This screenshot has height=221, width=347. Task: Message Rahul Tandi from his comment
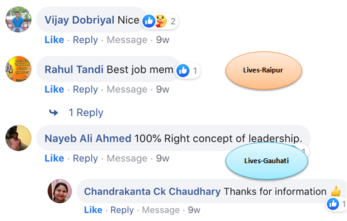(127, 89)
